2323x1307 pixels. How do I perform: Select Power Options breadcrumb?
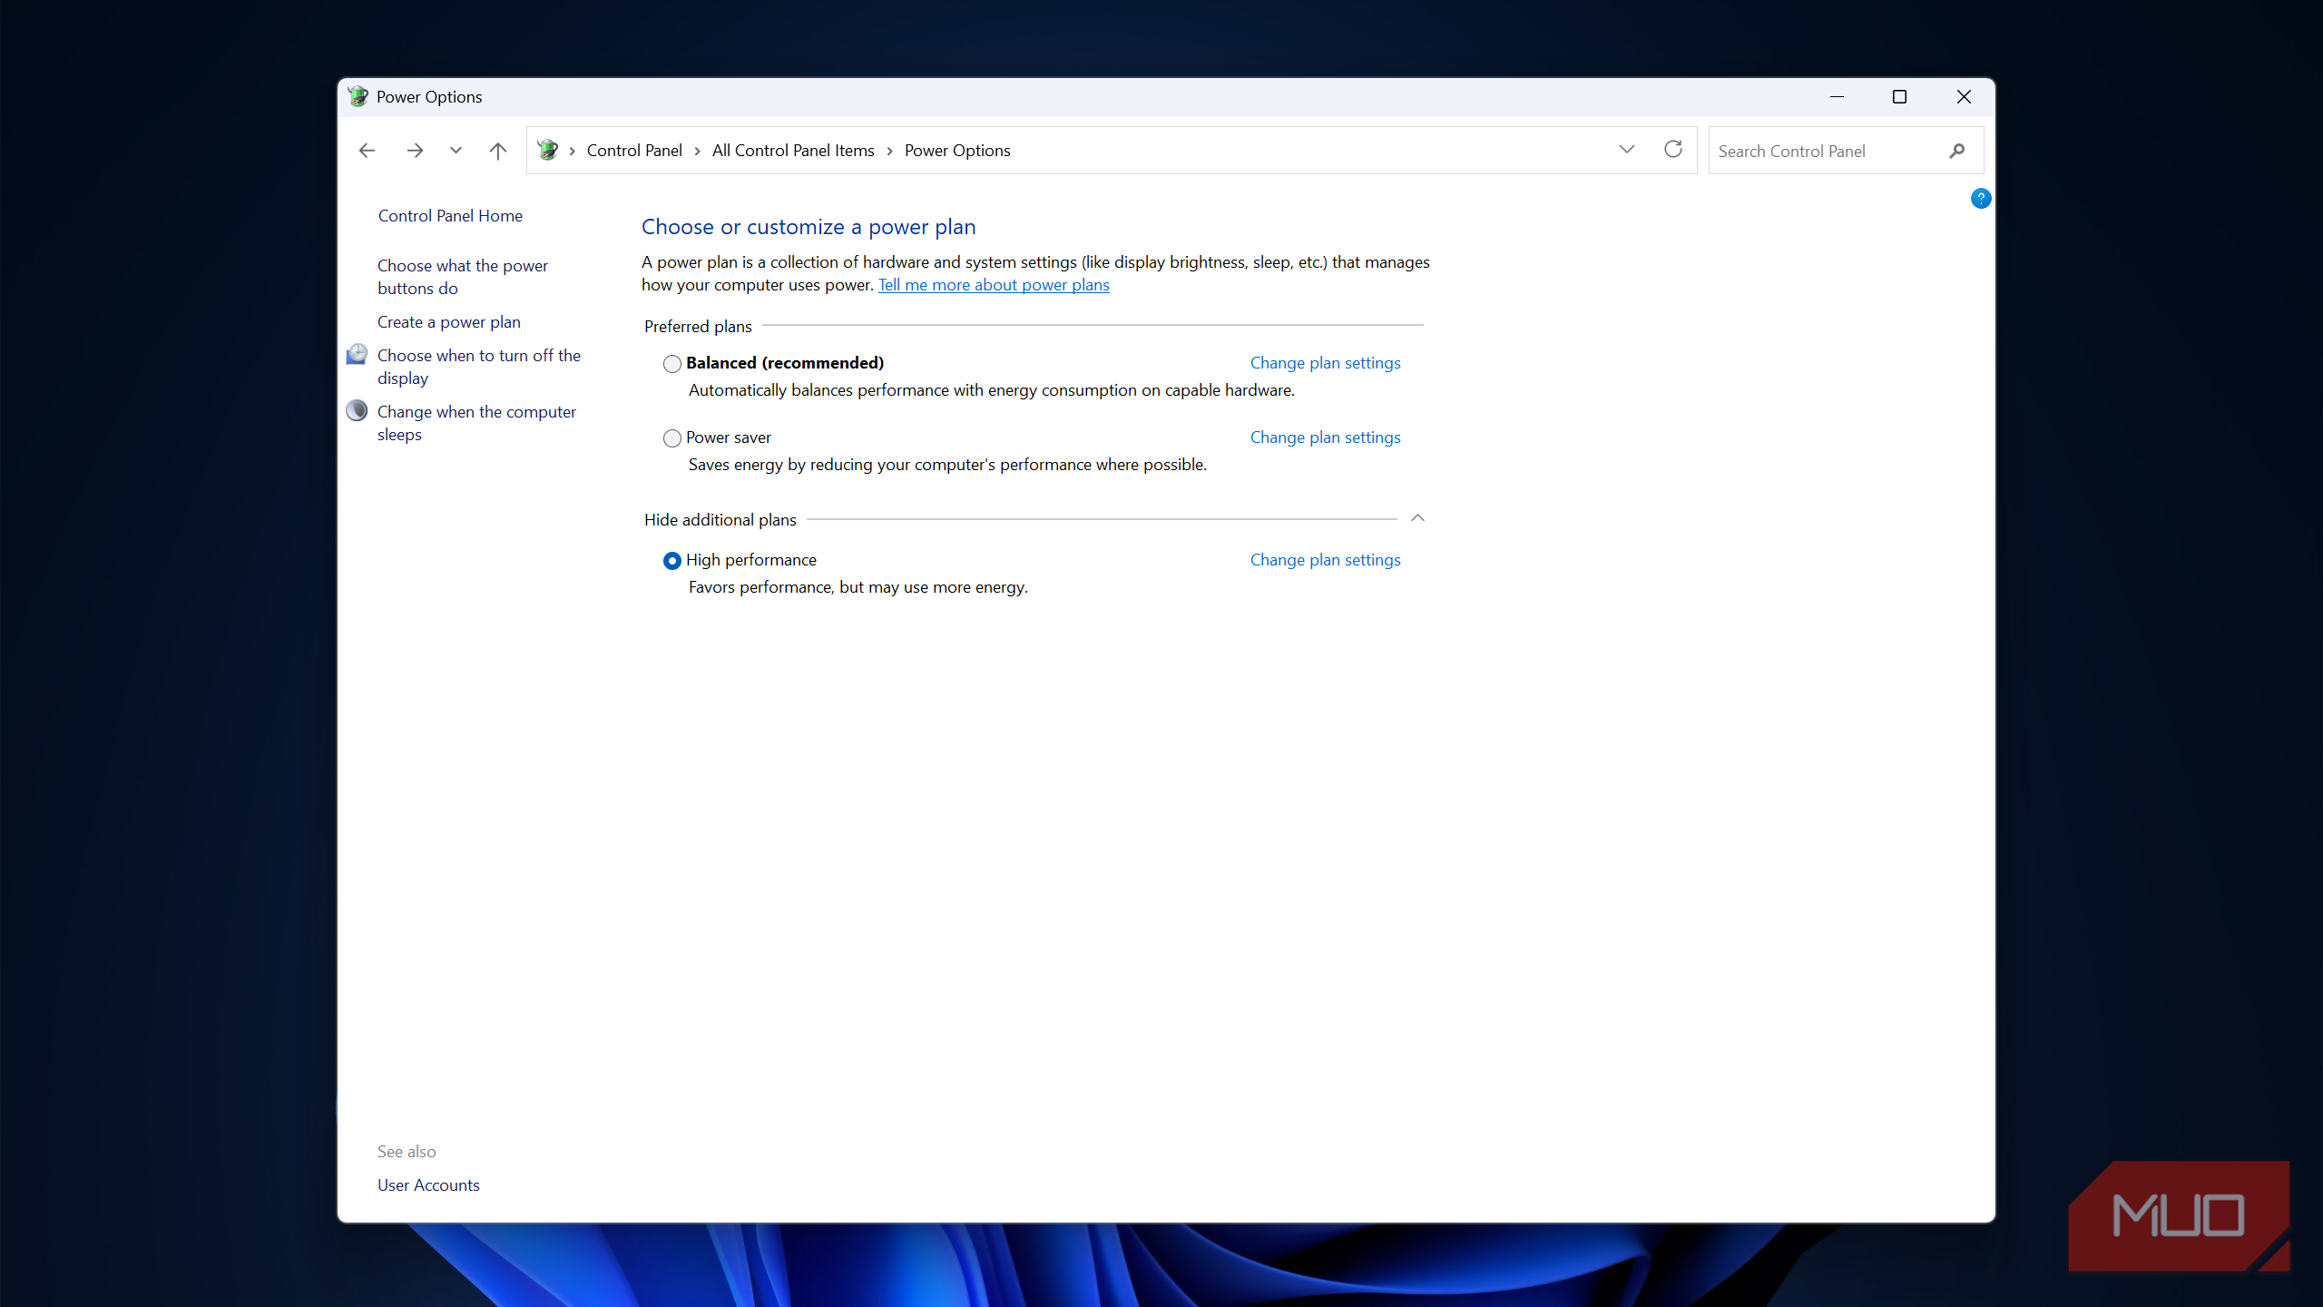tap(957, 151)
